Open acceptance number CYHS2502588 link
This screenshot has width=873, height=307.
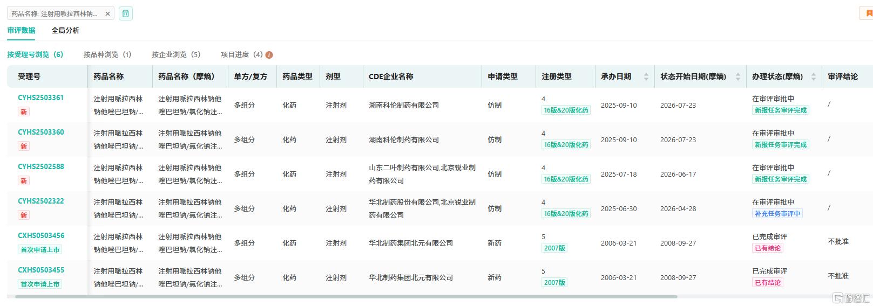[41, 166]
